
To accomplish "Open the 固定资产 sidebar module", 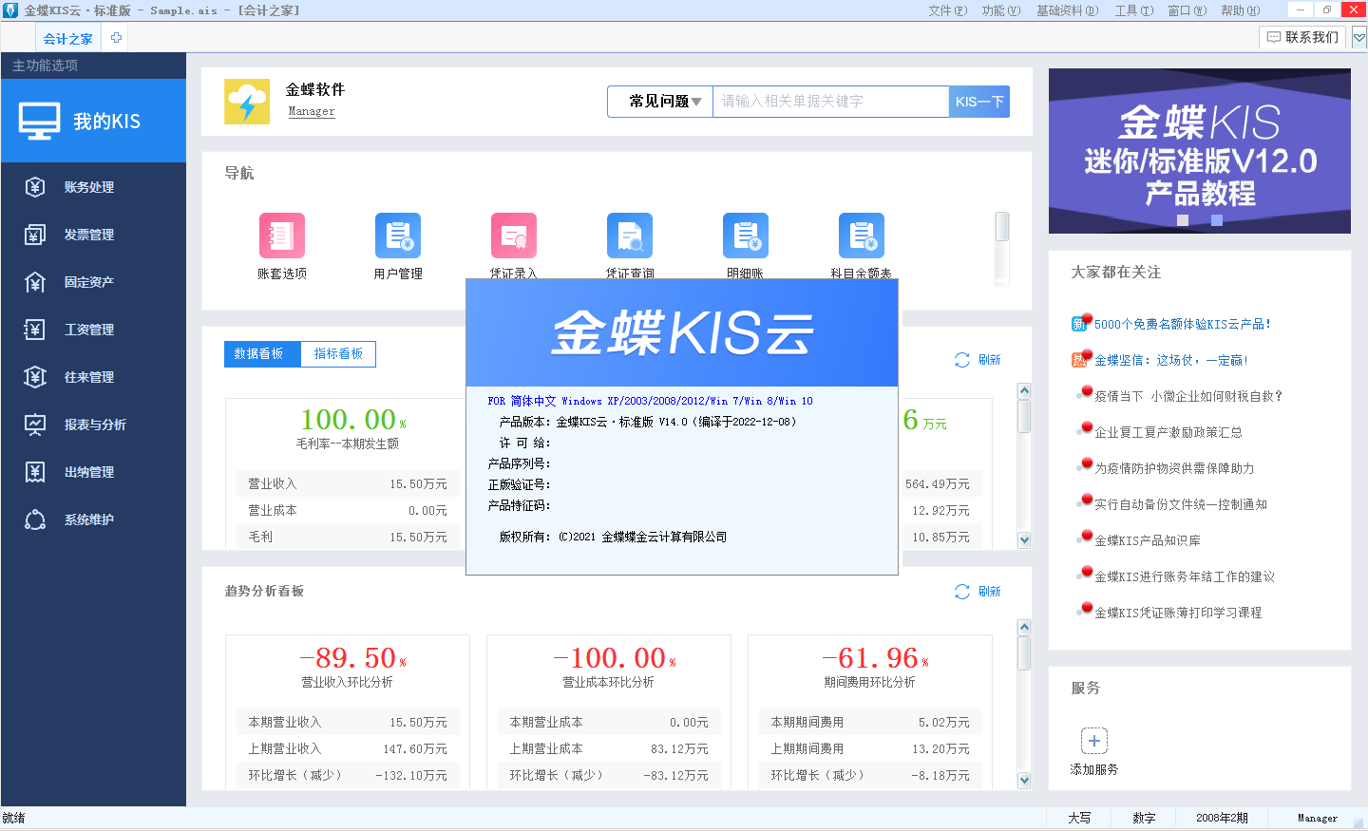I will click(92, 282).
